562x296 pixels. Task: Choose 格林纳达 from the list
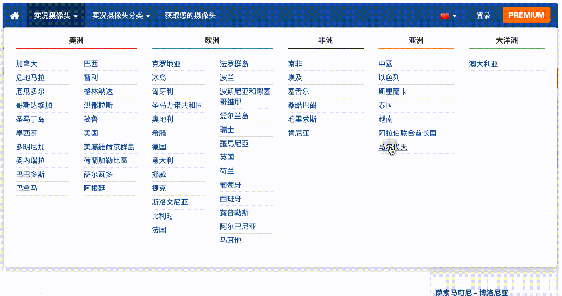coord(98,91)
